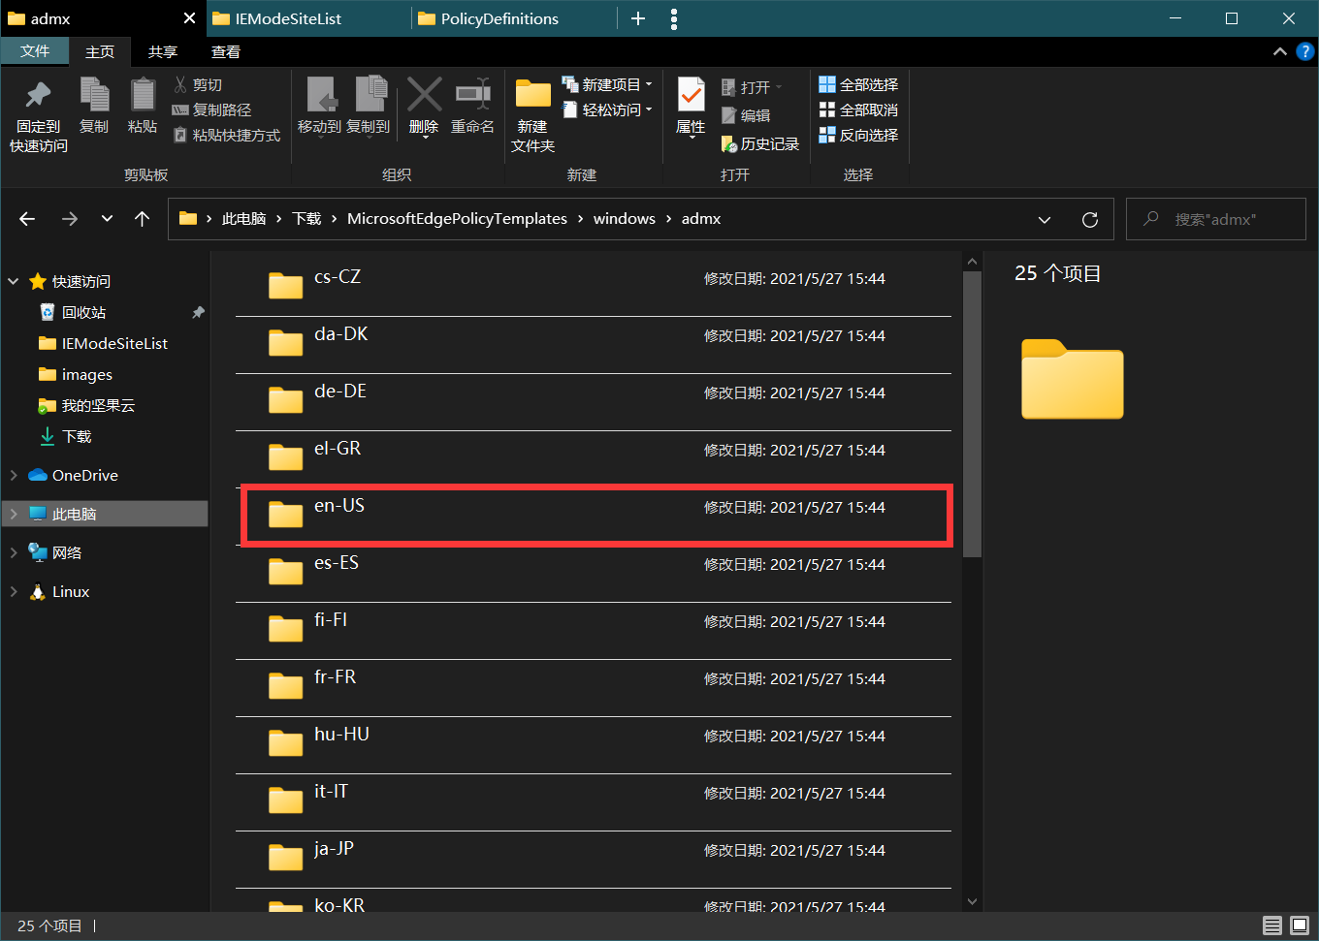Click Select all (全部选择)
Screen dimensions: 1319x941
[858, 85]
